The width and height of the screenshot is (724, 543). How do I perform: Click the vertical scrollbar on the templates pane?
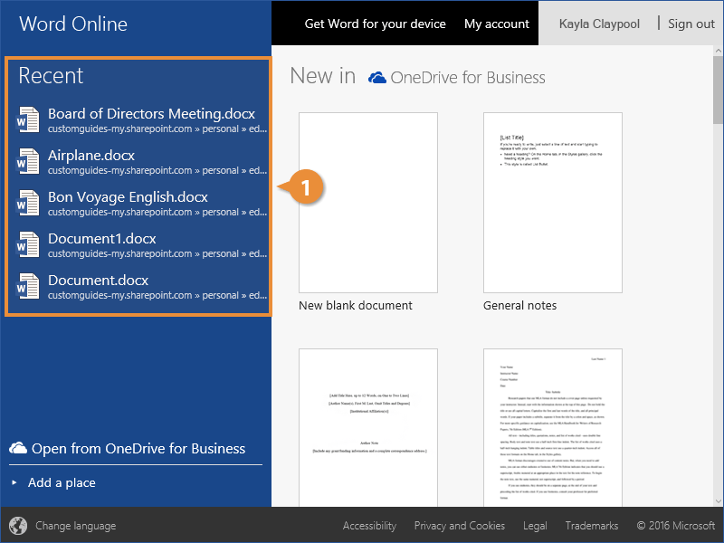[718, 271]
